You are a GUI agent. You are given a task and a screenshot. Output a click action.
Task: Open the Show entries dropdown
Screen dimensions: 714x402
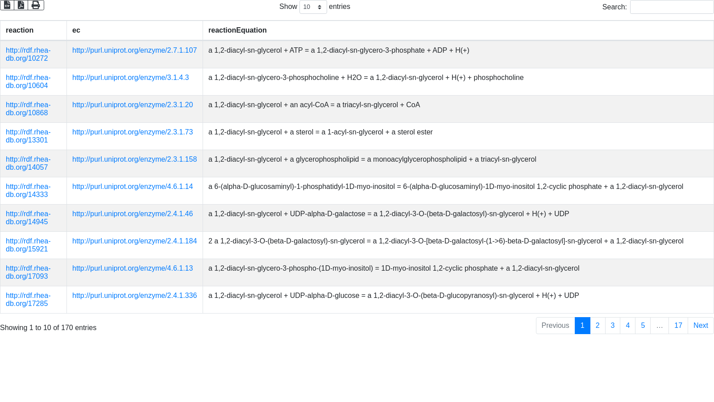coord(313,7)
